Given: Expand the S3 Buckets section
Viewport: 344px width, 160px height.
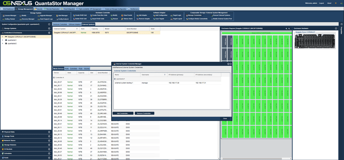Looking at the screenshot, I should (49, 149).
